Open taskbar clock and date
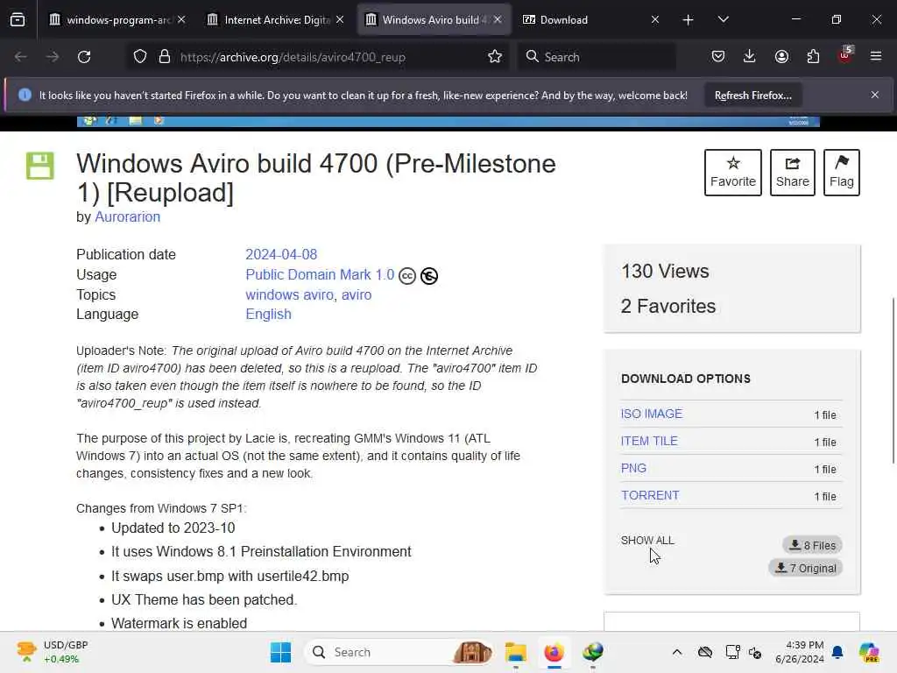Viewport: 897px width, 673px height. pyautogui.click(x=800, y=652)
